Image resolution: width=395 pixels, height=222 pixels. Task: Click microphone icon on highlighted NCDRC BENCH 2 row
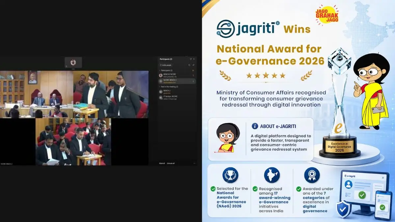pos(193,81)
